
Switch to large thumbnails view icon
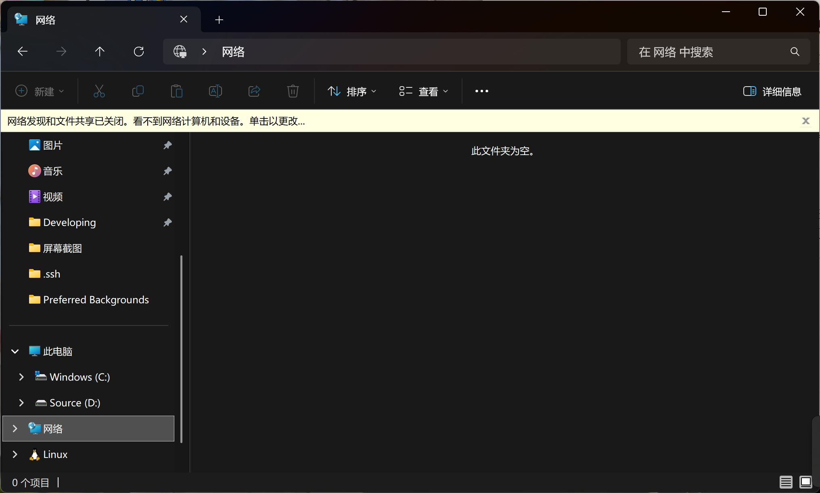806,482
